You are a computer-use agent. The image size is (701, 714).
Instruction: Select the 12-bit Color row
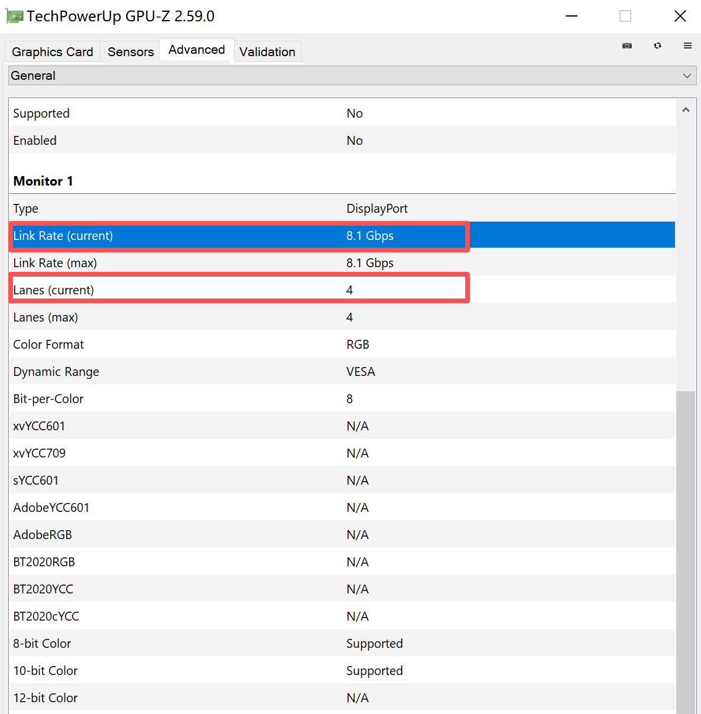[342, 697]
